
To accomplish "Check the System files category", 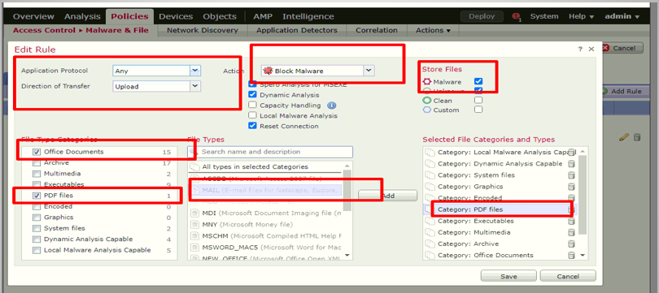I will [x=37, y=228].
